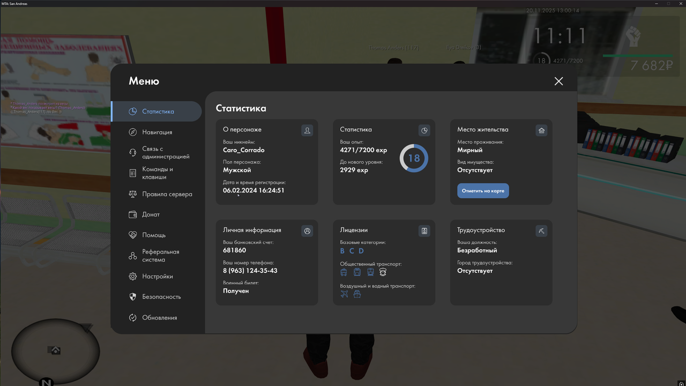Viewport: 686px width, 386px height.
Task: Close the Меню window with X
Action: pos(558,81)
